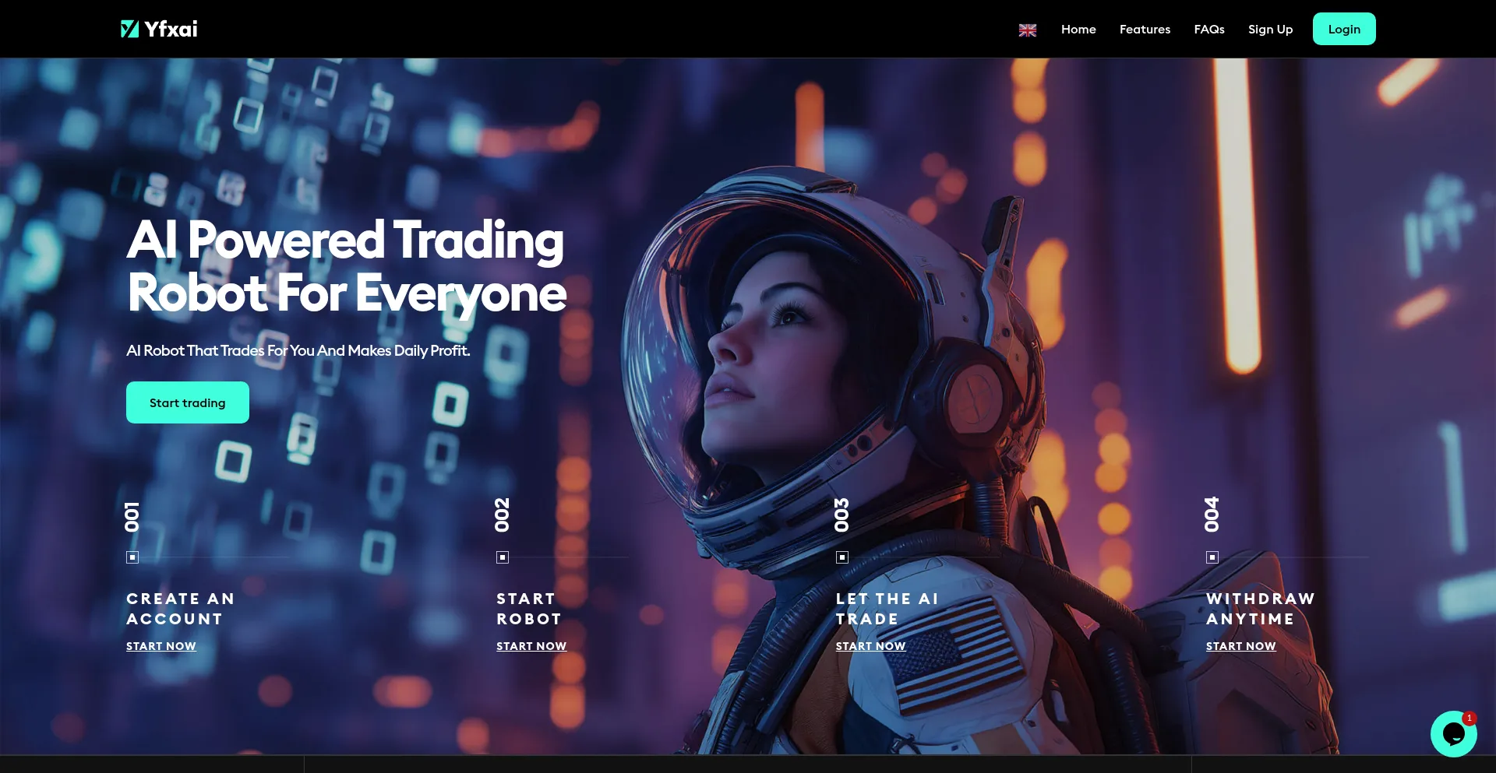Go to the Home menu item

click(x=1078, y=29)
